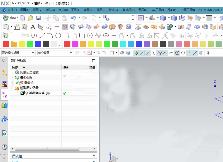Click the Save icon on the toolbar
The image size is (223, 162).
[x=39, y=17]
